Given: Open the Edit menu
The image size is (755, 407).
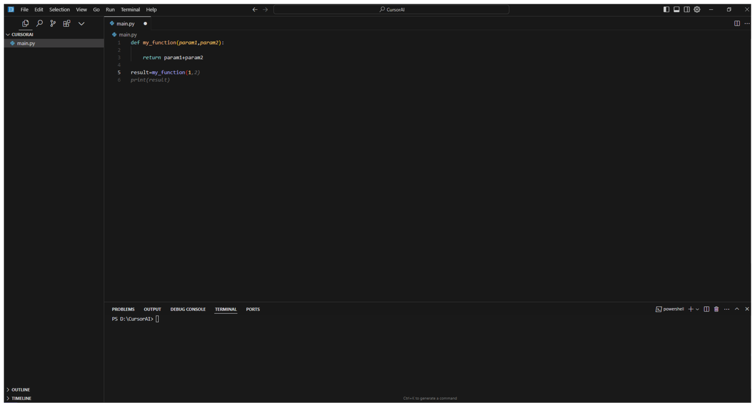Looking at the screenshot, I should (39, 9).
